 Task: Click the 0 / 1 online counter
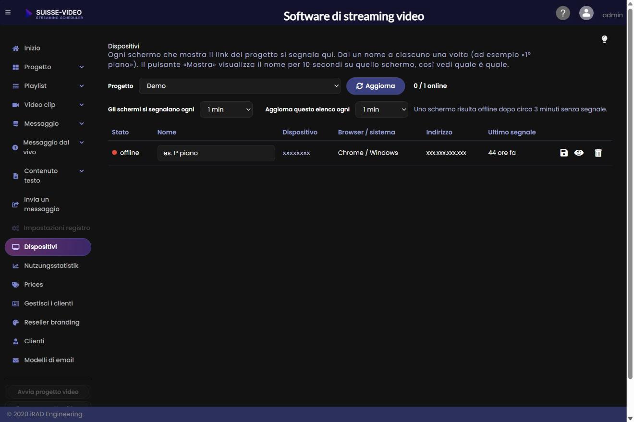[430, 86]
